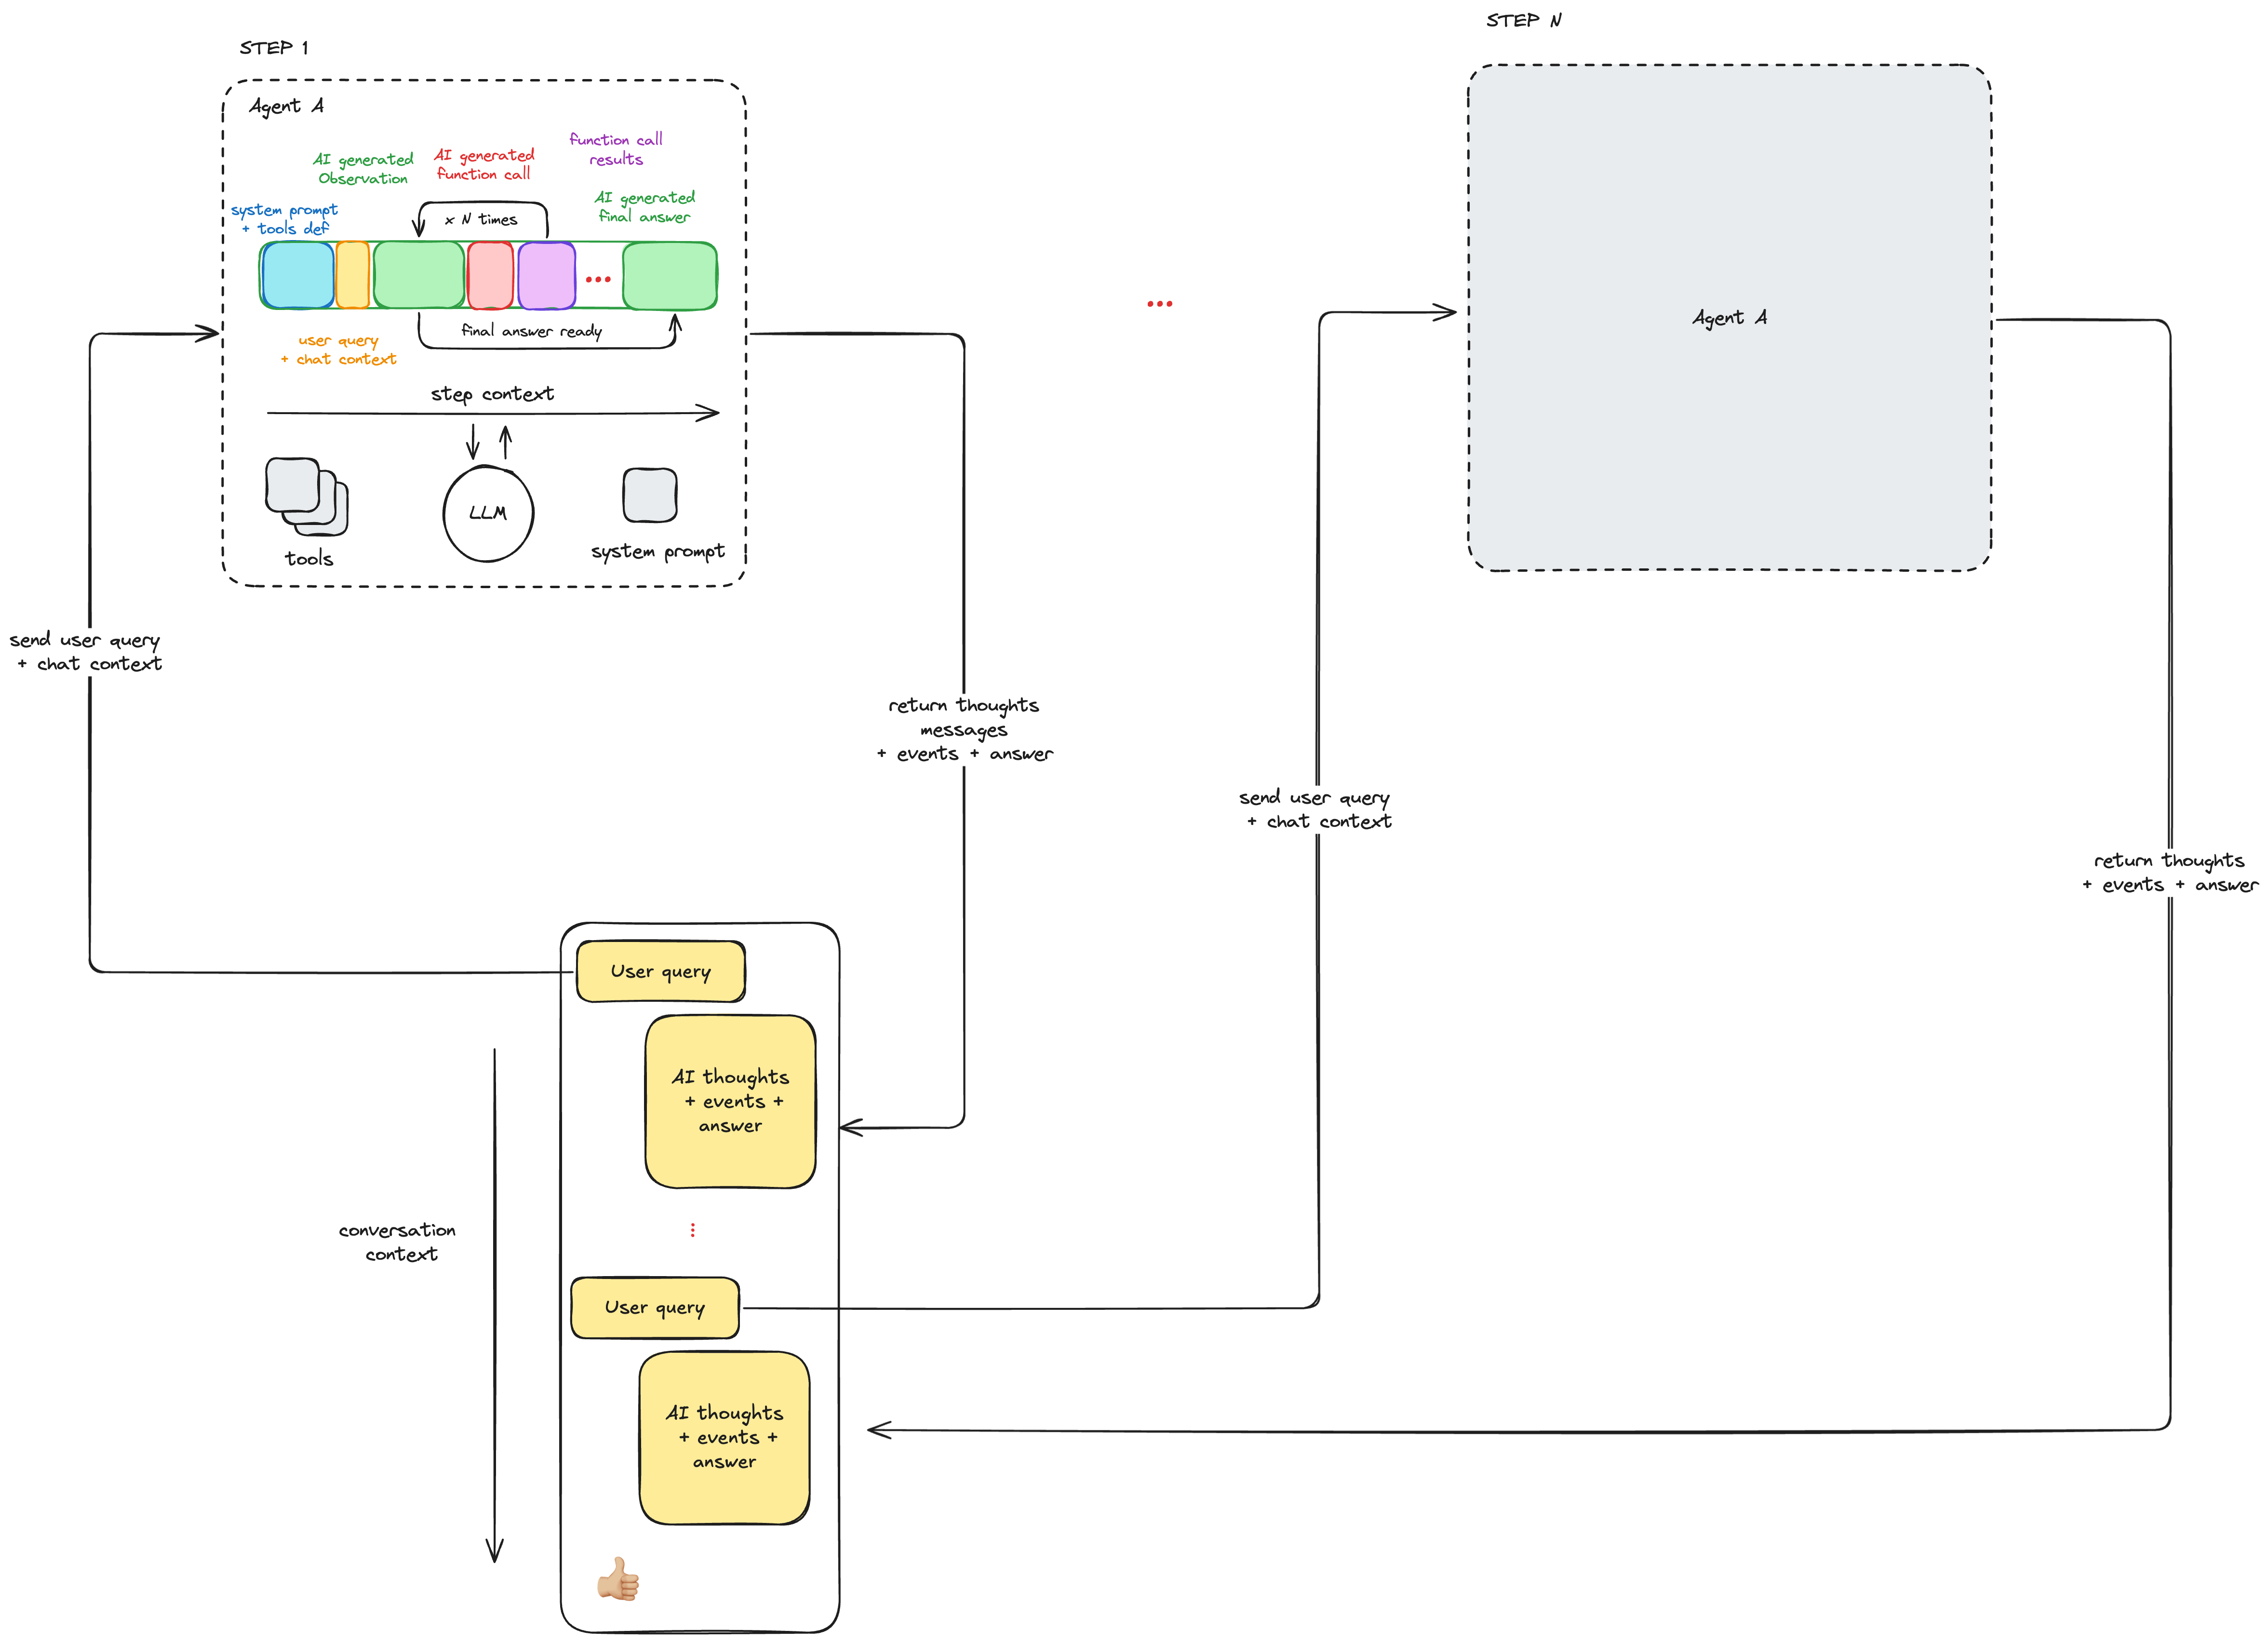The image size is (2268, 1642).
Task: Select 'x N times' loop label
Action: click(481, 219)
